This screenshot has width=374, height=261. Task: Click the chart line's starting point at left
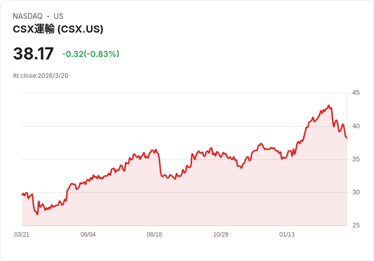22,195
